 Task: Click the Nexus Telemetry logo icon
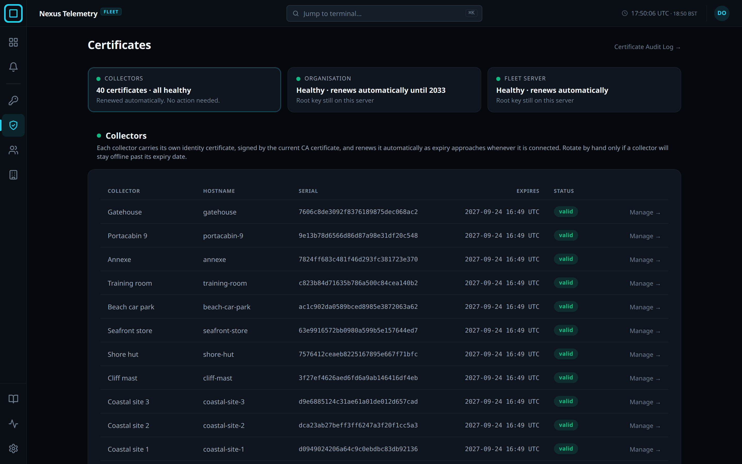(13, 13)
